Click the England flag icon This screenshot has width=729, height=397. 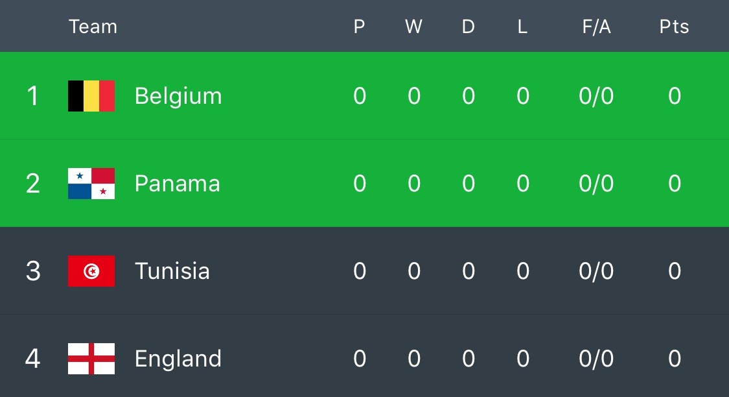click(x=91, y=359)
